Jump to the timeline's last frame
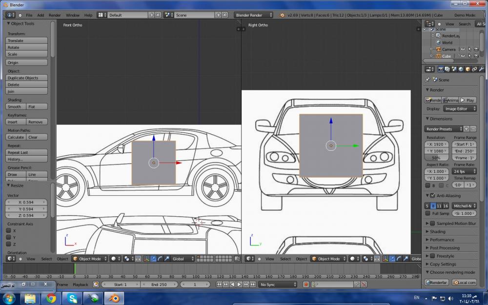The height and width of the screenshot is (305, 488). pyautogui.click(x=253, y=285)
